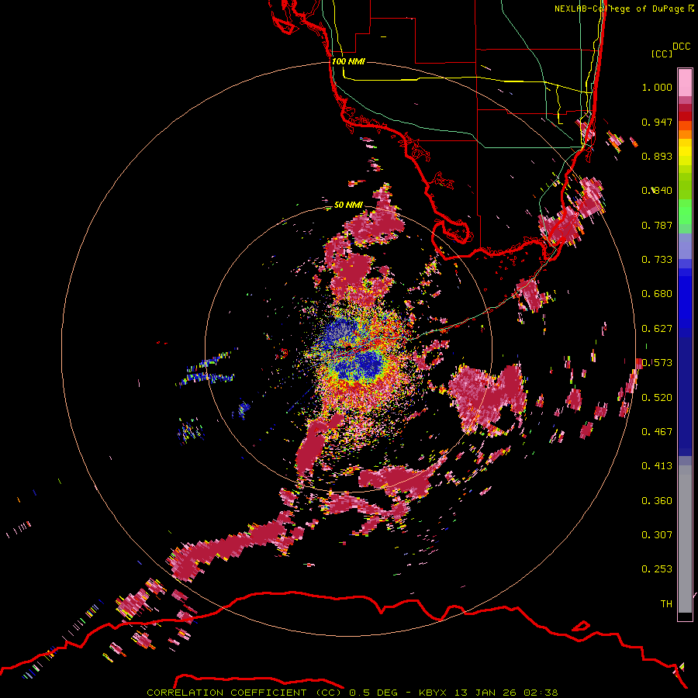Image resolution: width=698 pixels, height=698 pixels.
Task: Click the KBYX station identifier
Action: [x=434, y=693]
